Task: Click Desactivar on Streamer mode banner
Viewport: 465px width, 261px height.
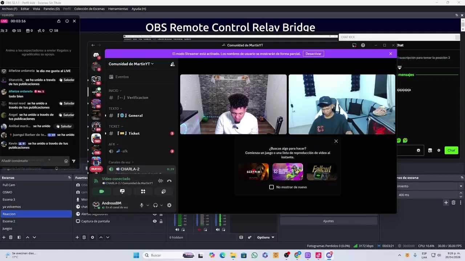Action: point(313,54)
